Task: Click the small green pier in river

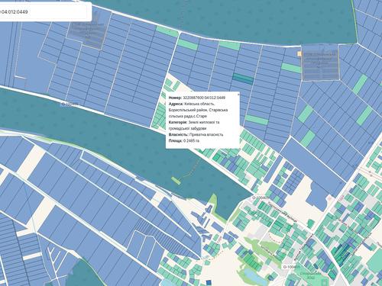Action: 176,181
